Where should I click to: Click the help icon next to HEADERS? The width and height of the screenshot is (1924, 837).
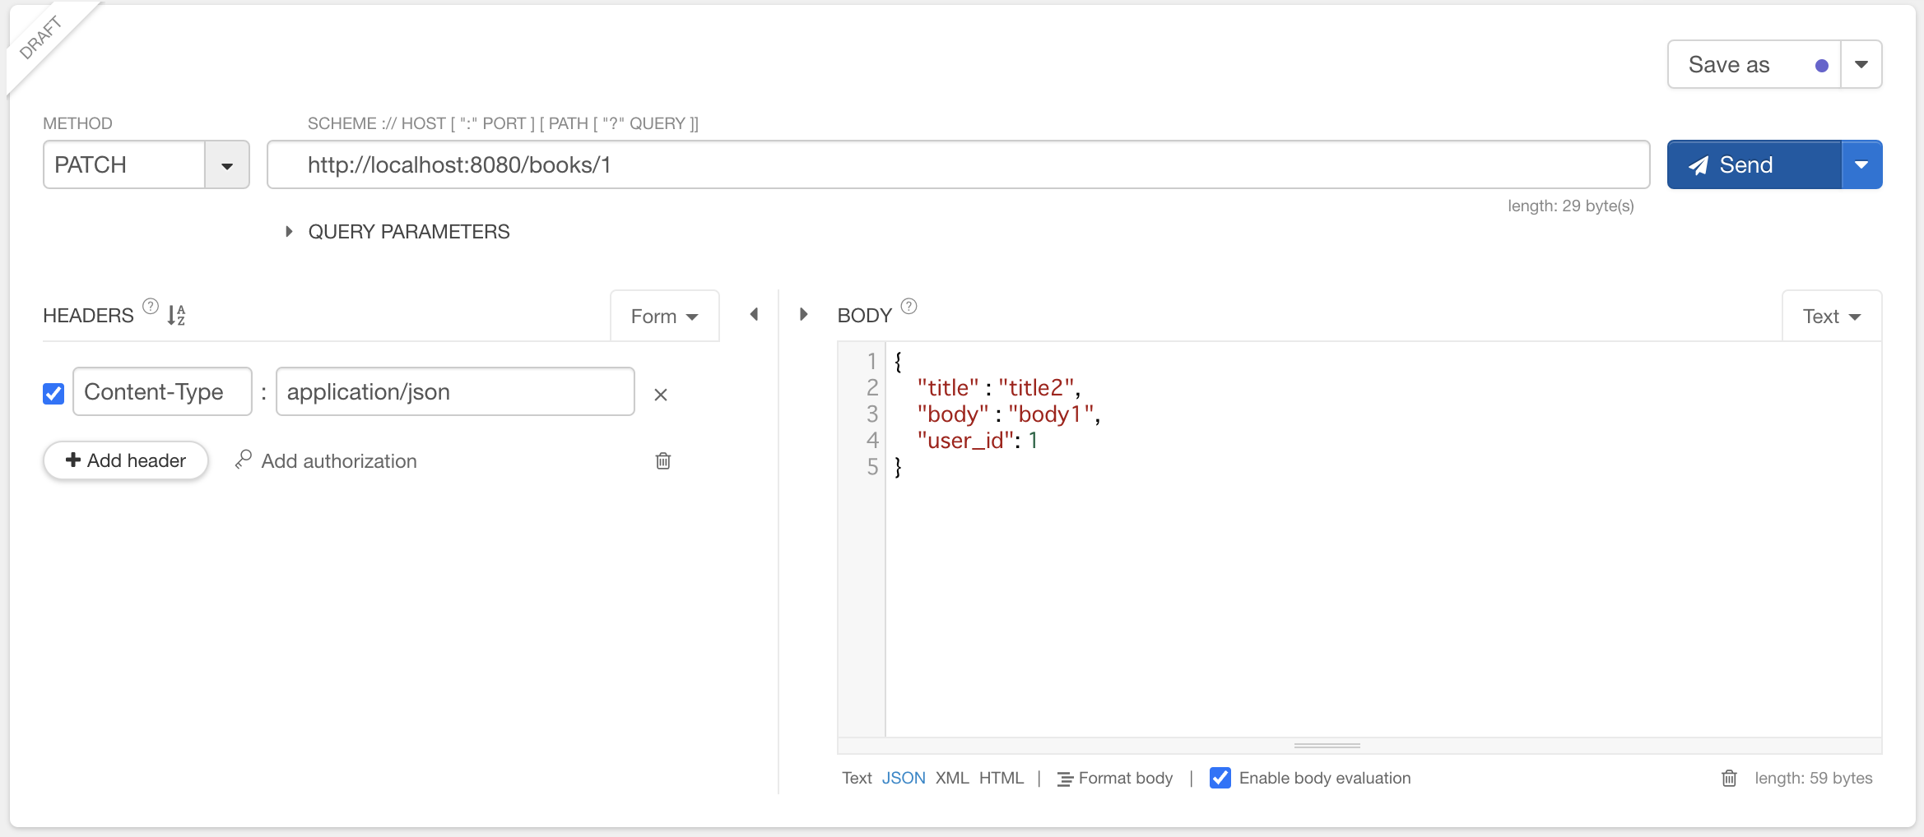coord(151,307)
